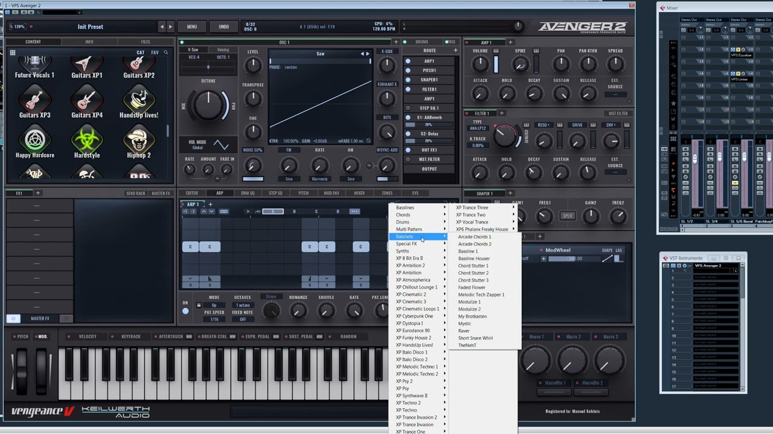Turn the arpeggiator ON switch off
Screen dimensions: 773x434
(x=185, y=311)
